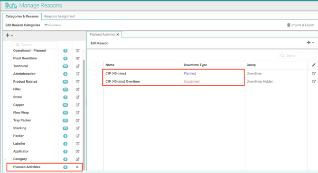Click the count badge for Technical
The width and height of the screenshot is (318, 173).
point(65,66)
